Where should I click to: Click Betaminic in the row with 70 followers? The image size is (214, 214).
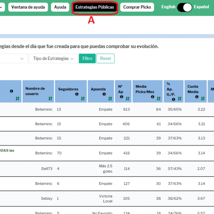pyautogui.click(x=44, y=153)
